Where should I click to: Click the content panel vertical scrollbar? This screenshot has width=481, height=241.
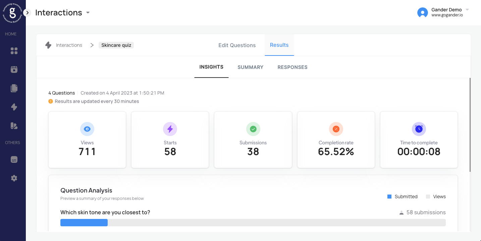[x=470, y=125]
